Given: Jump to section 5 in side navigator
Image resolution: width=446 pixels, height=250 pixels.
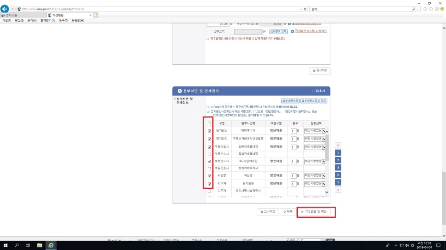Looking at the screenshot, I should point(338,182).
